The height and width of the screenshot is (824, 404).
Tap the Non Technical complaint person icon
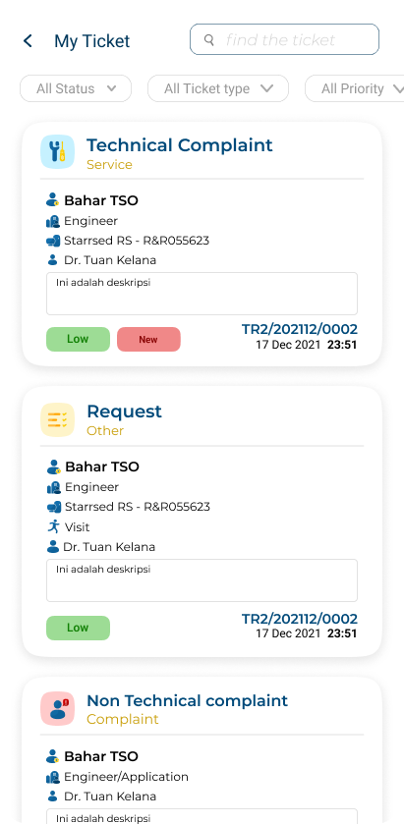pos(57,708)
